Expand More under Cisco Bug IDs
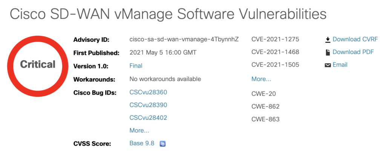386x157 pixels. (x=139, y=131)
